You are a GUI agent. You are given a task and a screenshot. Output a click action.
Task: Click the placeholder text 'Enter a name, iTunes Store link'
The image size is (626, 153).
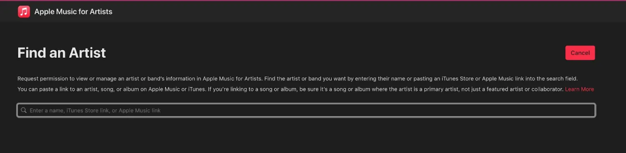(70, 111)
